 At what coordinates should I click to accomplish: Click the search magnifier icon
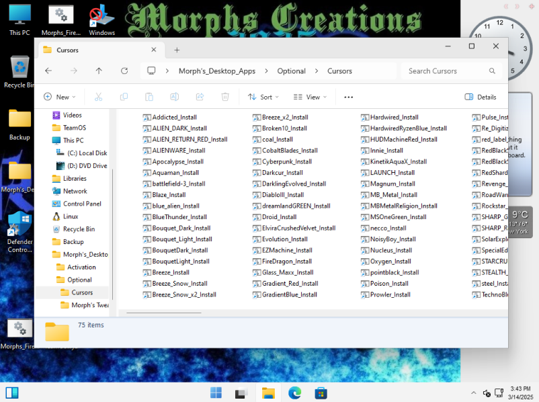click(492, 71)
